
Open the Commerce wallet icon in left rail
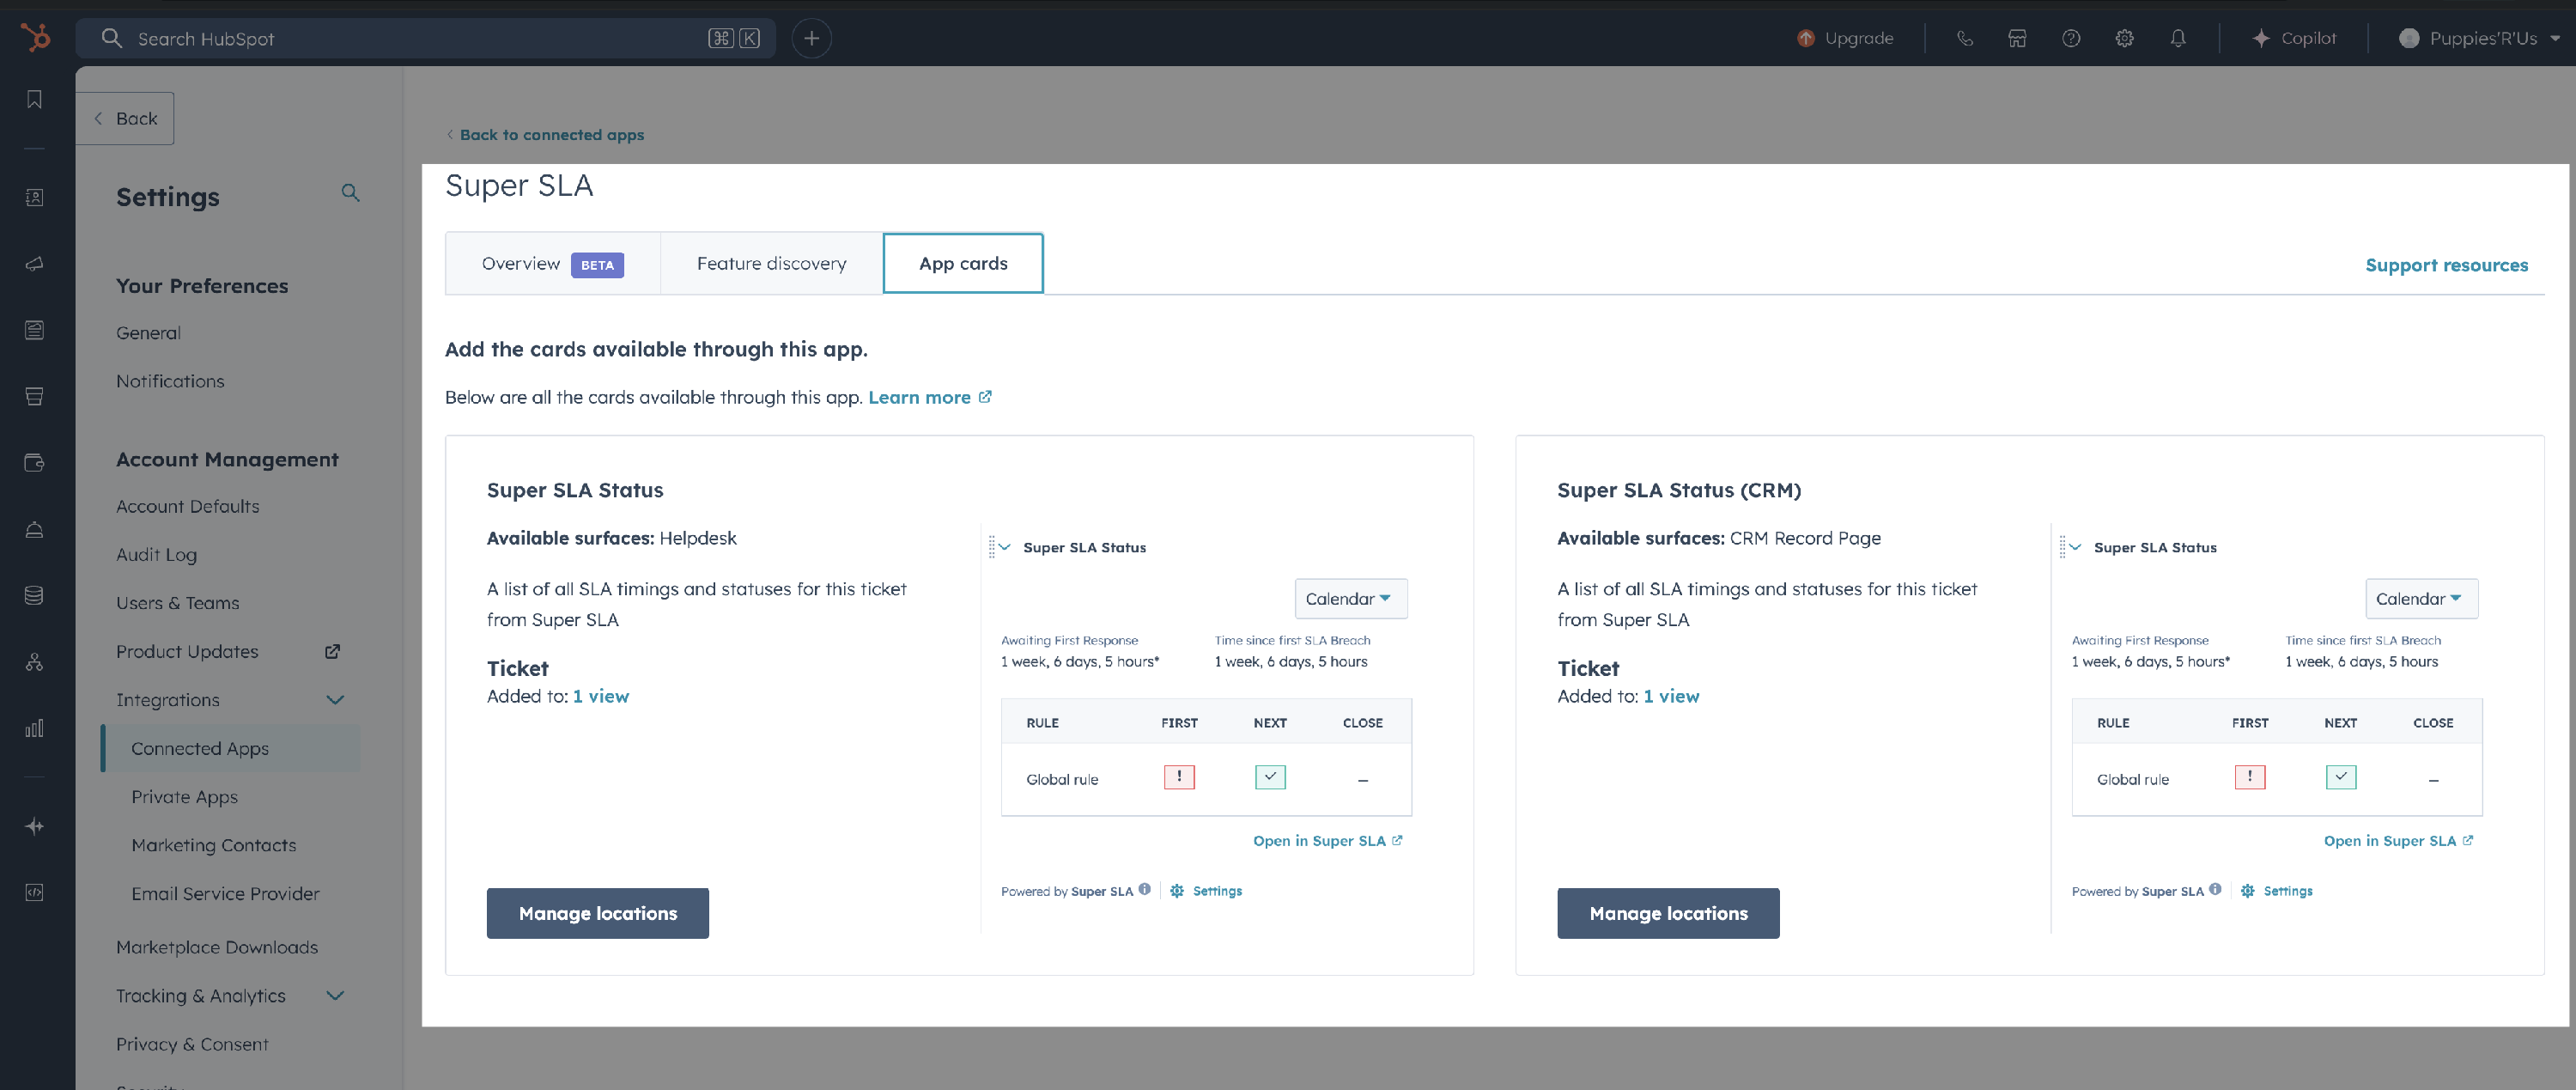34,462
